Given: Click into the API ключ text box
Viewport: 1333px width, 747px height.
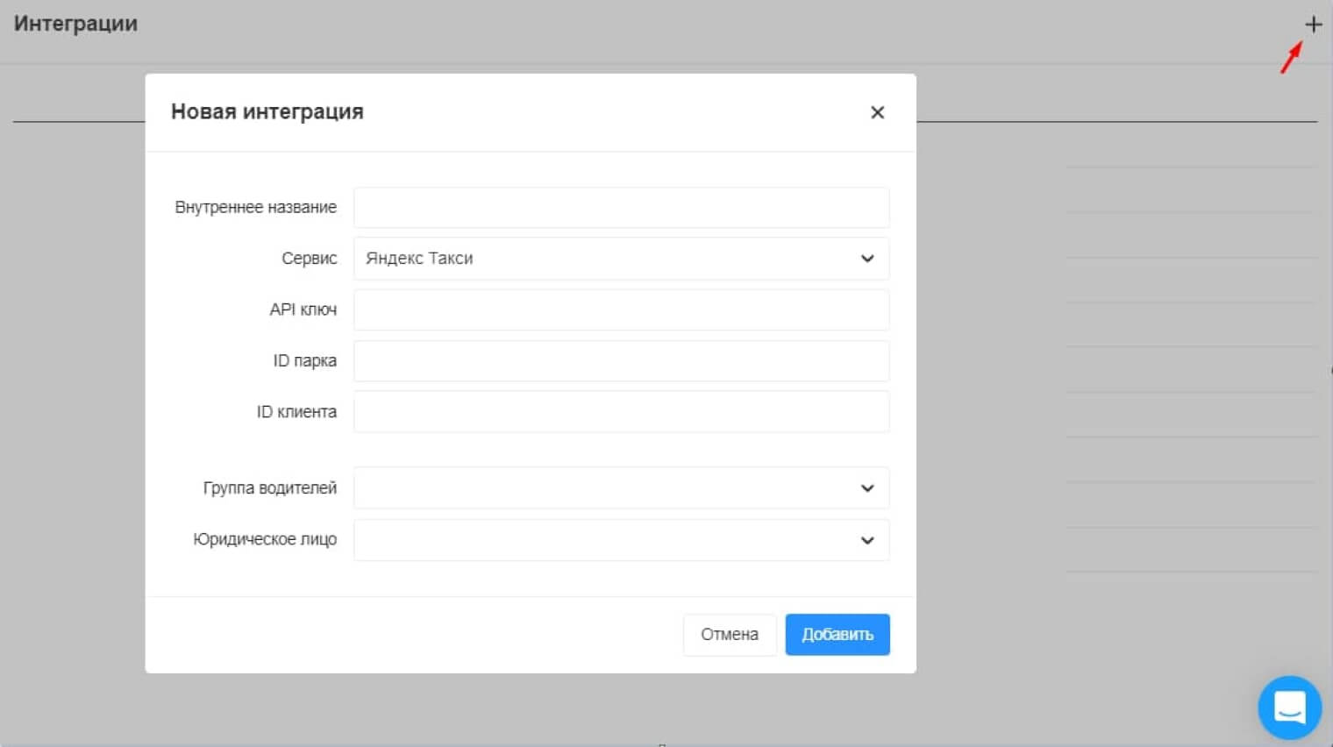Looking at the screenshot, I should [621, 309].
